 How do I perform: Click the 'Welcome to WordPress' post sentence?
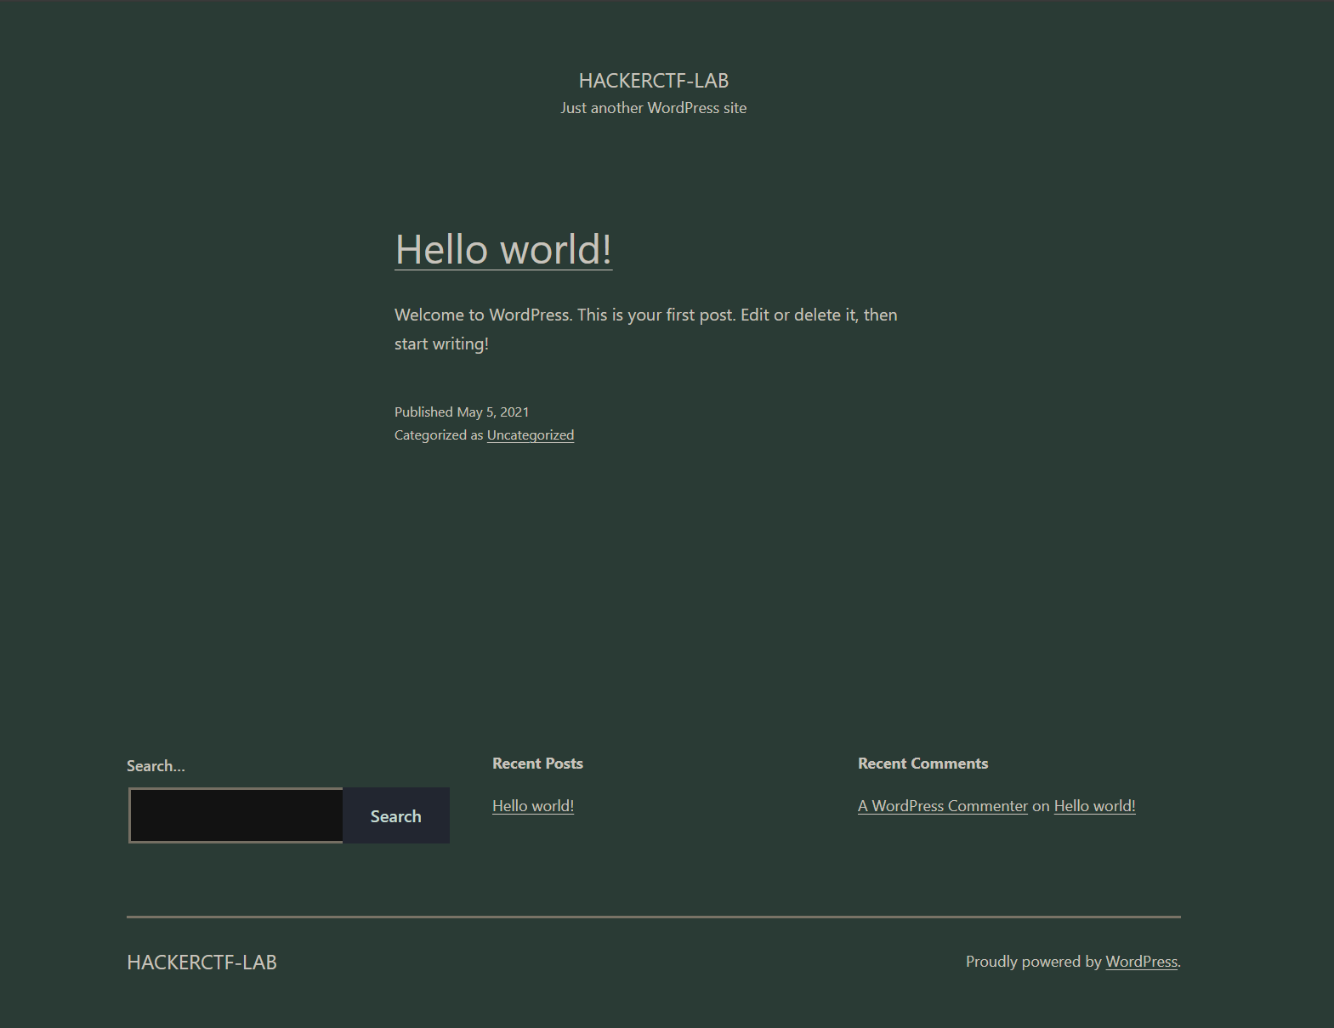click(x=645, y=315)
